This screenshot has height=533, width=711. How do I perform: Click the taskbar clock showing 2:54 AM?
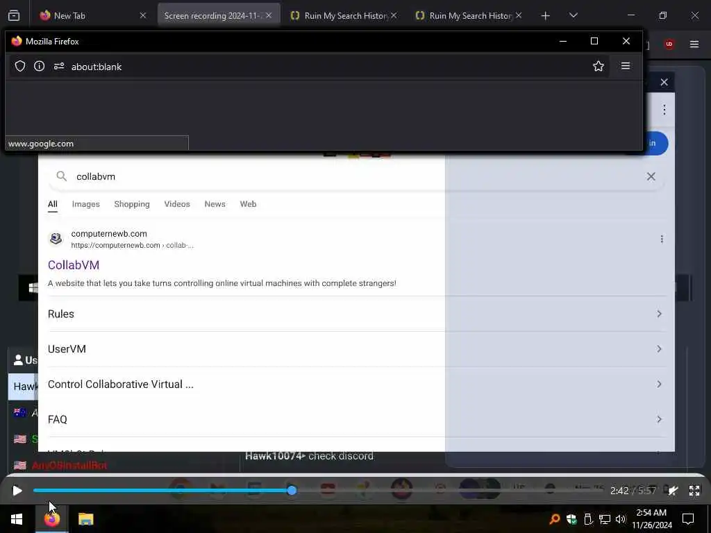(652, 519)
